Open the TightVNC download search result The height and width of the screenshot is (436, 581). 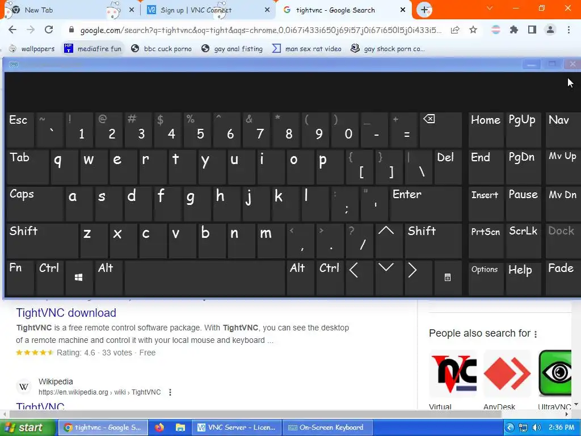coord(66,313)
